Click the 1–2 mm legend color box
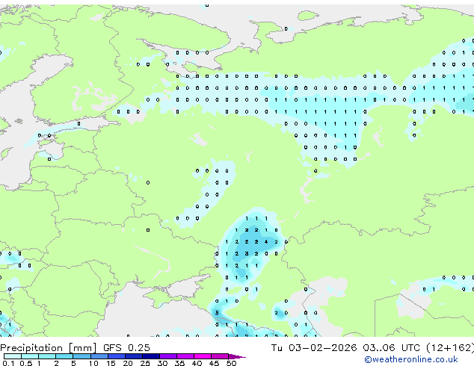The height and width of the screenshot is (366, 474). [47, 356]
